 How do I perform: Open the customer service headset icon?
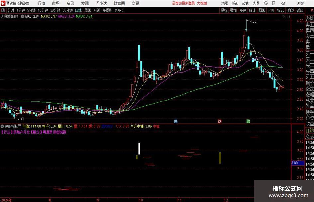tap(266, 3)
